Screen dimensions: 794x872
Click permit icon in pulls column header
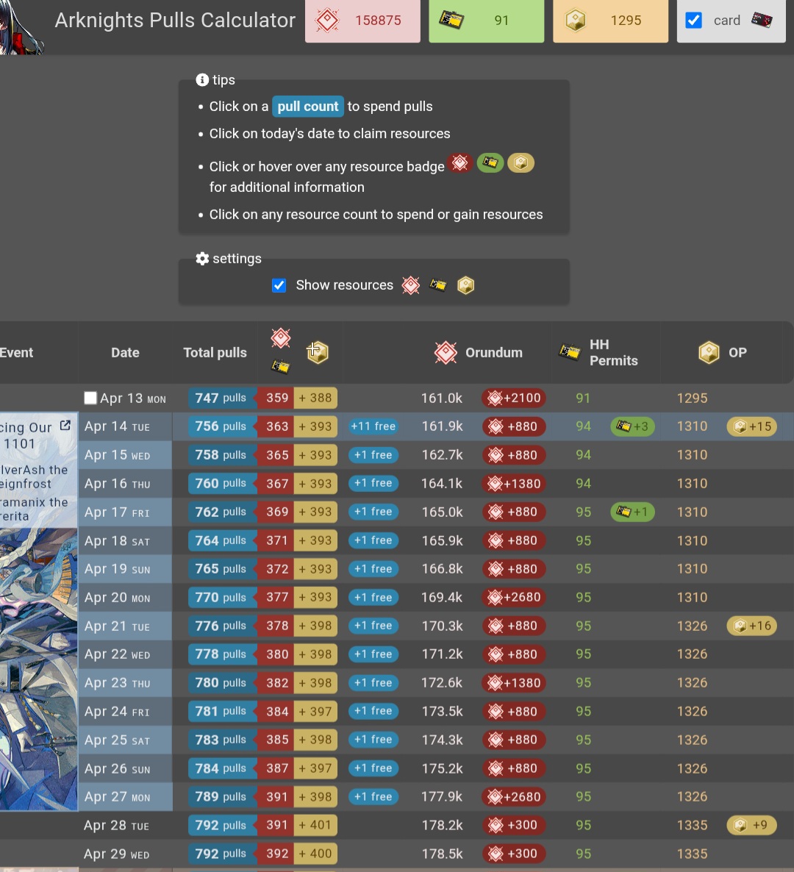[281, 366]
